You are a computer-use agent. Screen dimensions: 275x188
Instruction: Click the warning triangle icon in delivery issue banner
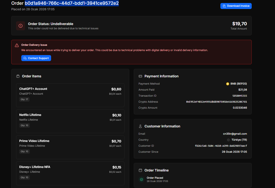[x=17, y=45]
